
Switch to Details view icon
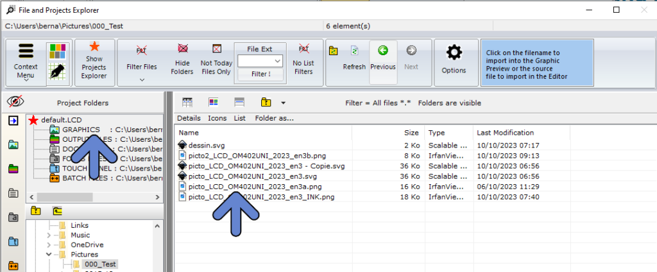pyautogui.click(x=188, y=103)
